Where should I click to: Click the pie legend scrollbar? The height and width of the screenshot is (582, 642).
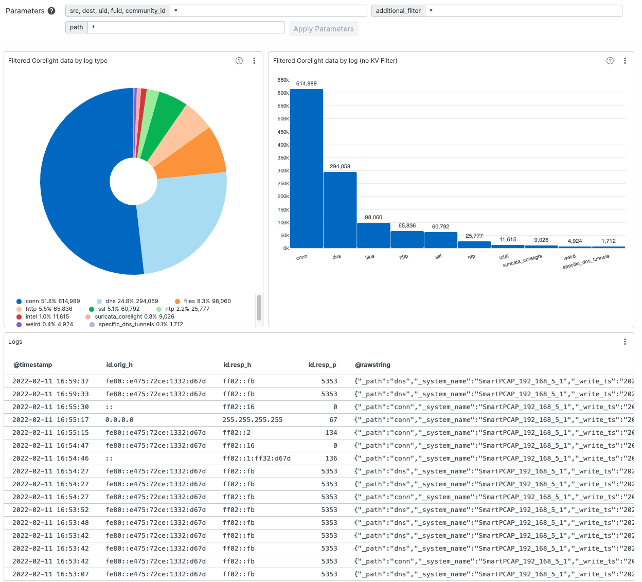click(259, 308)
